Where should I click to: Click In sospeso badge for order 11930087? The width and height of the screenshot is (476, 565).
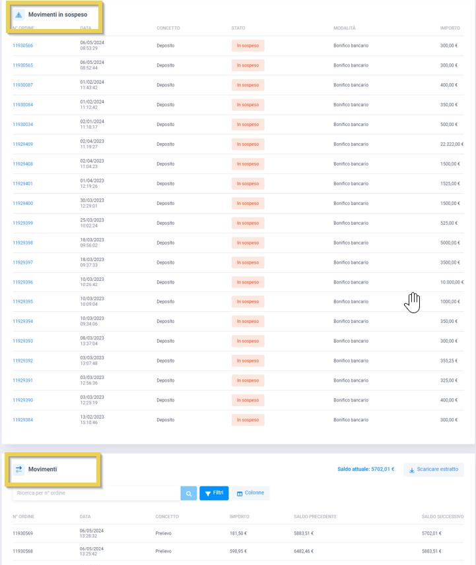(248, 85)
